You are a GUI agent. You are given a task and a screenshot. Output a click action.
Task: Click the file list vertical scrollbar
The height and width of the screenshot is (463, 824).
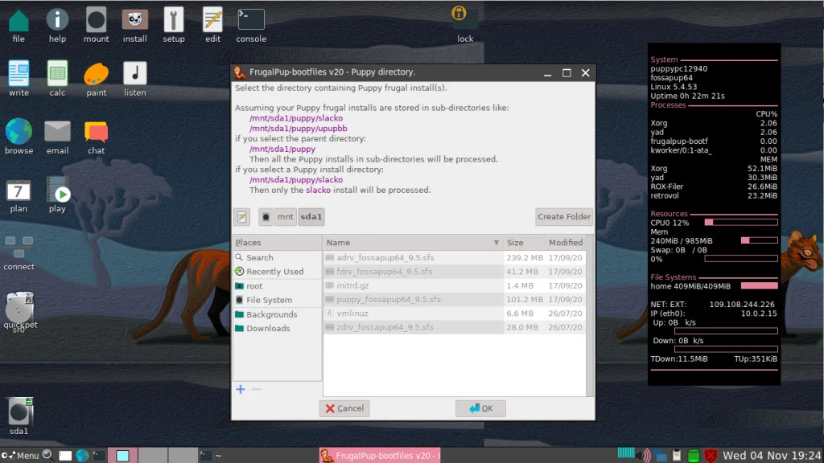pyautogui.click(x=590, y=315)
